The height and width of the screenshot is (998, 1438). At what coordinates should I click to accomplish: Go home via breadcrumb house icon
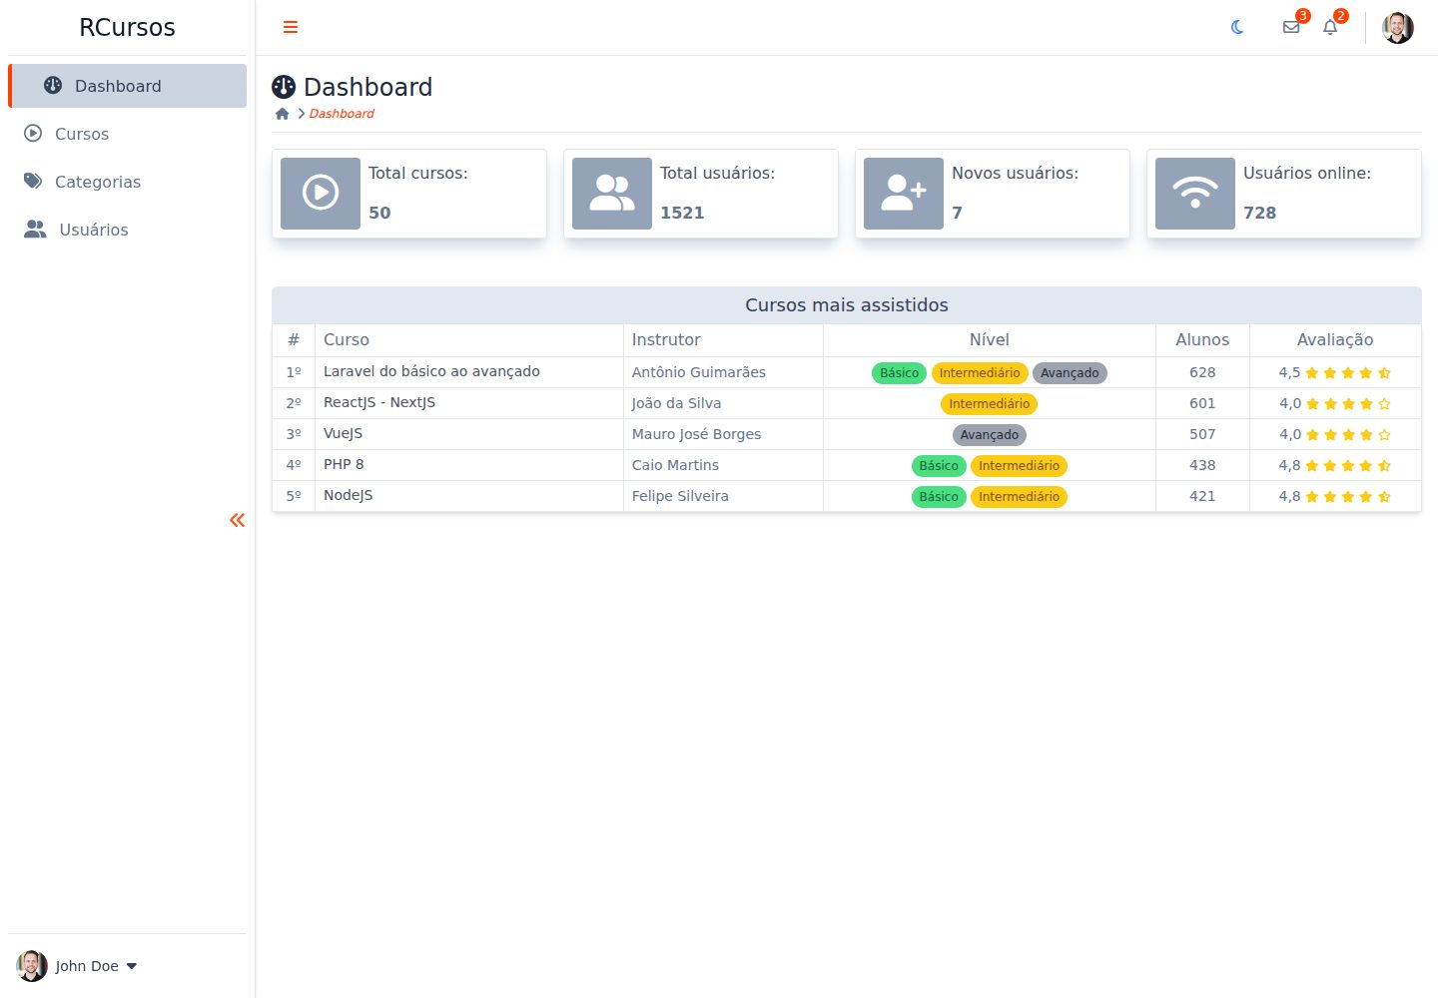283,114
